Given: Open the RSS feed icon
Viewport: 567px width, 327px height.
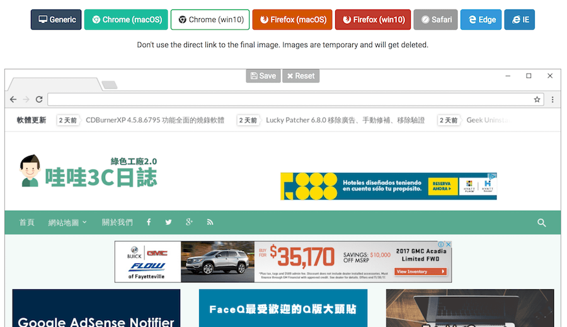Looking at the screenshot, I should 210,222.
